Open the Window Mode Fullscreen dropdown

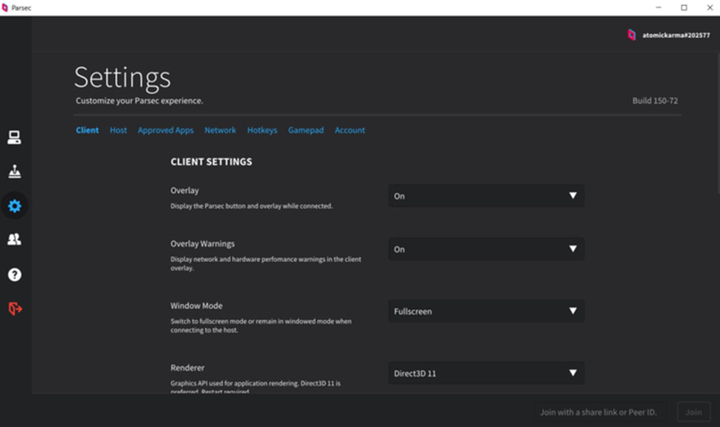(x=486, y=311)
